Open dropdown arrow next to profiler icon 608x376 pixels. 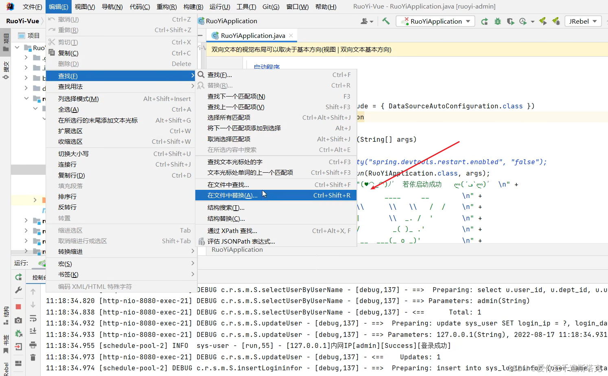click(x=533, y=22)
